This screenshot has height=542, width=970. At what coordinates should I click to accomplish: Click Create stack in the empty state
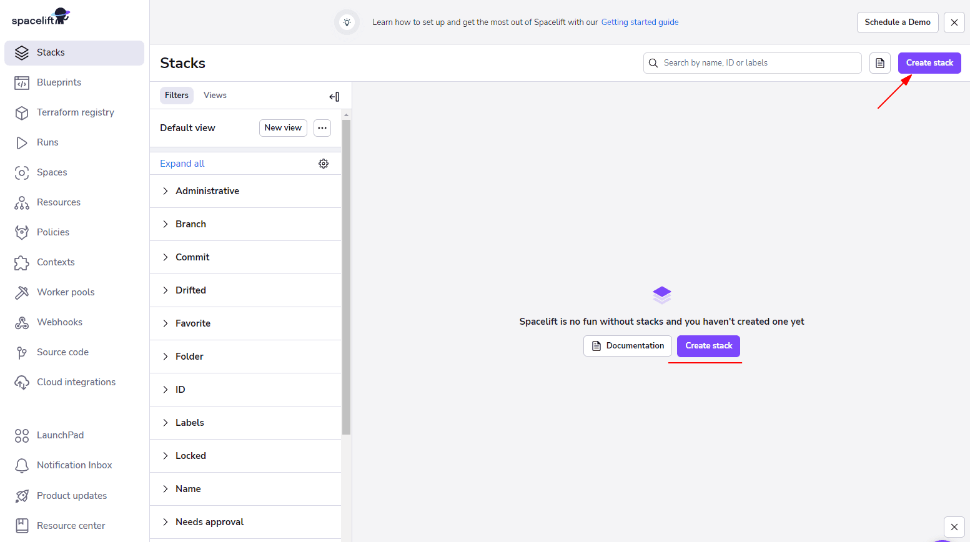tap(708, 345)
